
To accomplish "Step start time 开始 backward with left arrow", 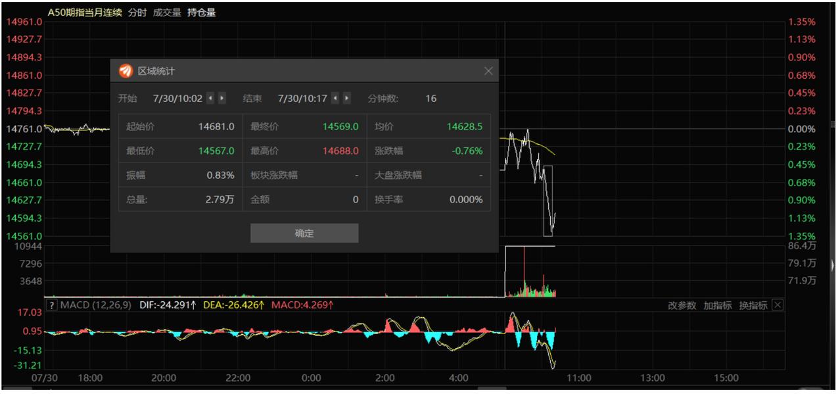I will click(210, 98).
